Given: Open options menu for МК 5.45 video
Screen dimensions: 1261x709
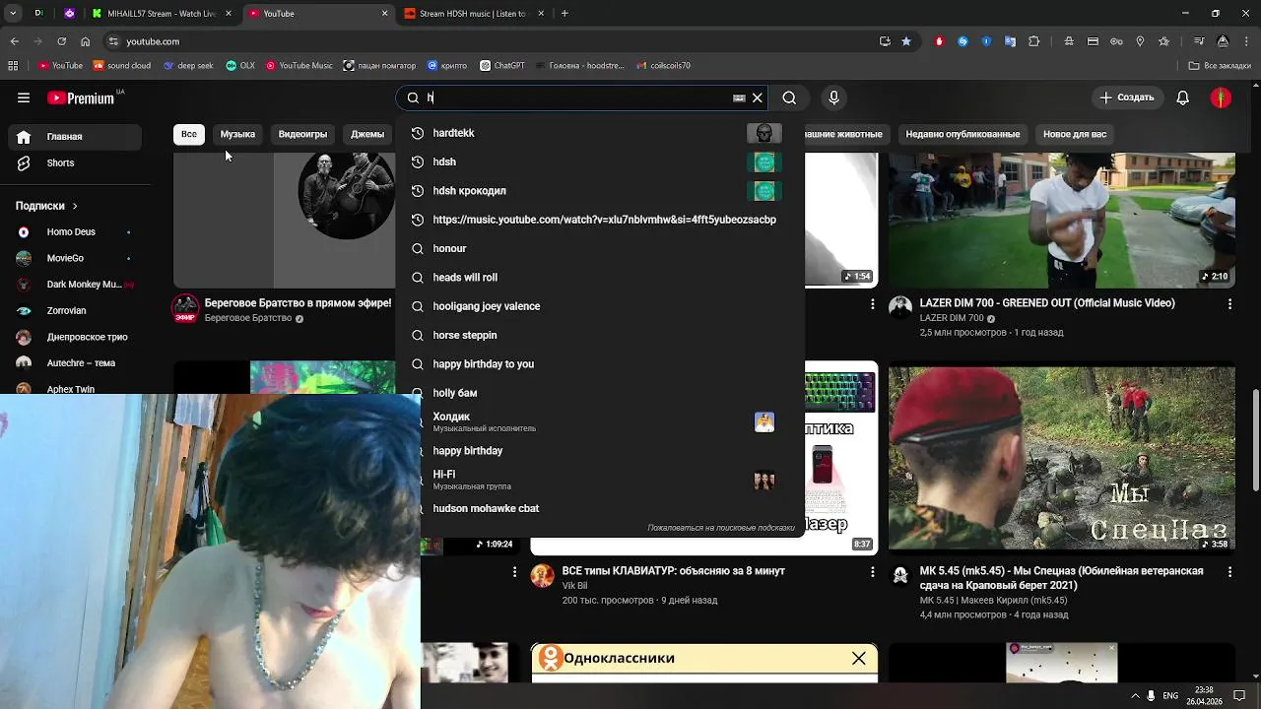Looking at the screenshot, I should pyautogui.click(x=1229, y=572).
